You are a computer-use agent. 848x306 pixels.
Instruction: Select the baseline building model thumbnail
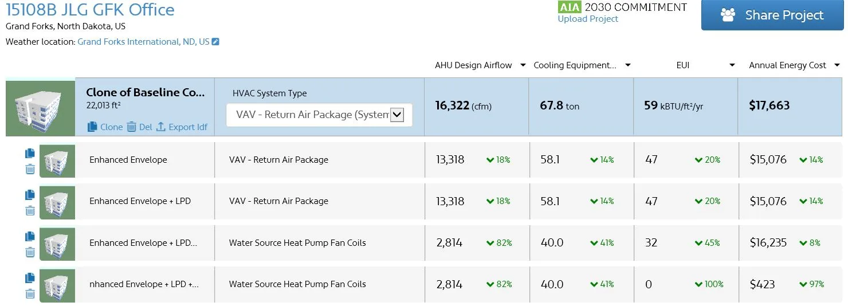click(41, 108)
